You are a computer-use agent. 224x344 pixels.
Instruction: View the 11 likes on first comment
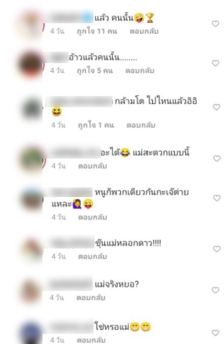[97, 31]
